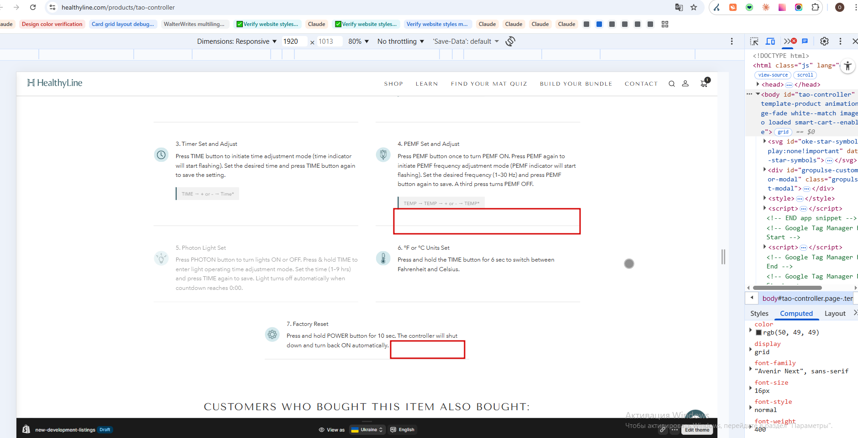
Task: Open DevTools settings gear
Action: (824, 41)
